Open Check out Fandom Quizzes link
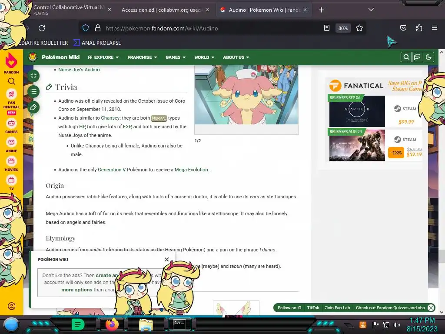445x334 pixels. [x=390, y=307]
